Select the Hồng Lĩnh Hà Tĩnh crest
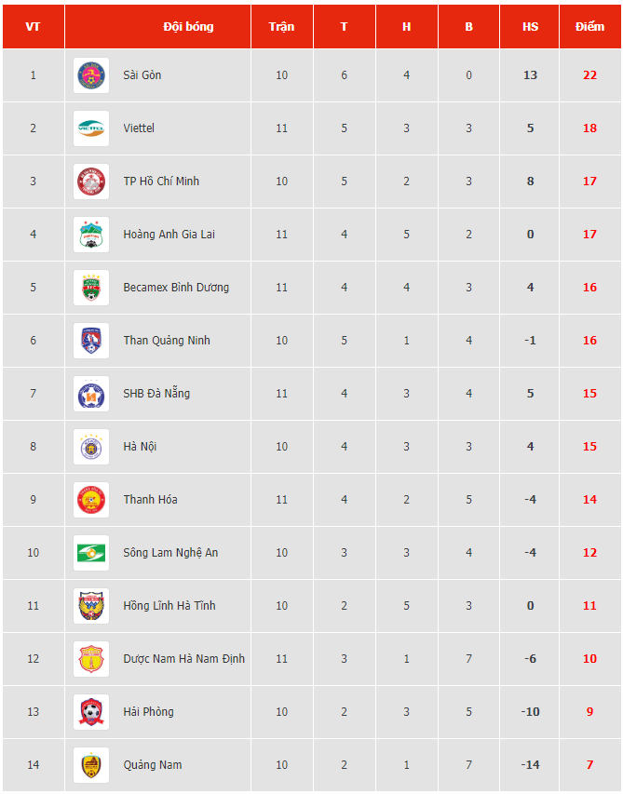This screenshot has width=623, height=794. (91, 606)
